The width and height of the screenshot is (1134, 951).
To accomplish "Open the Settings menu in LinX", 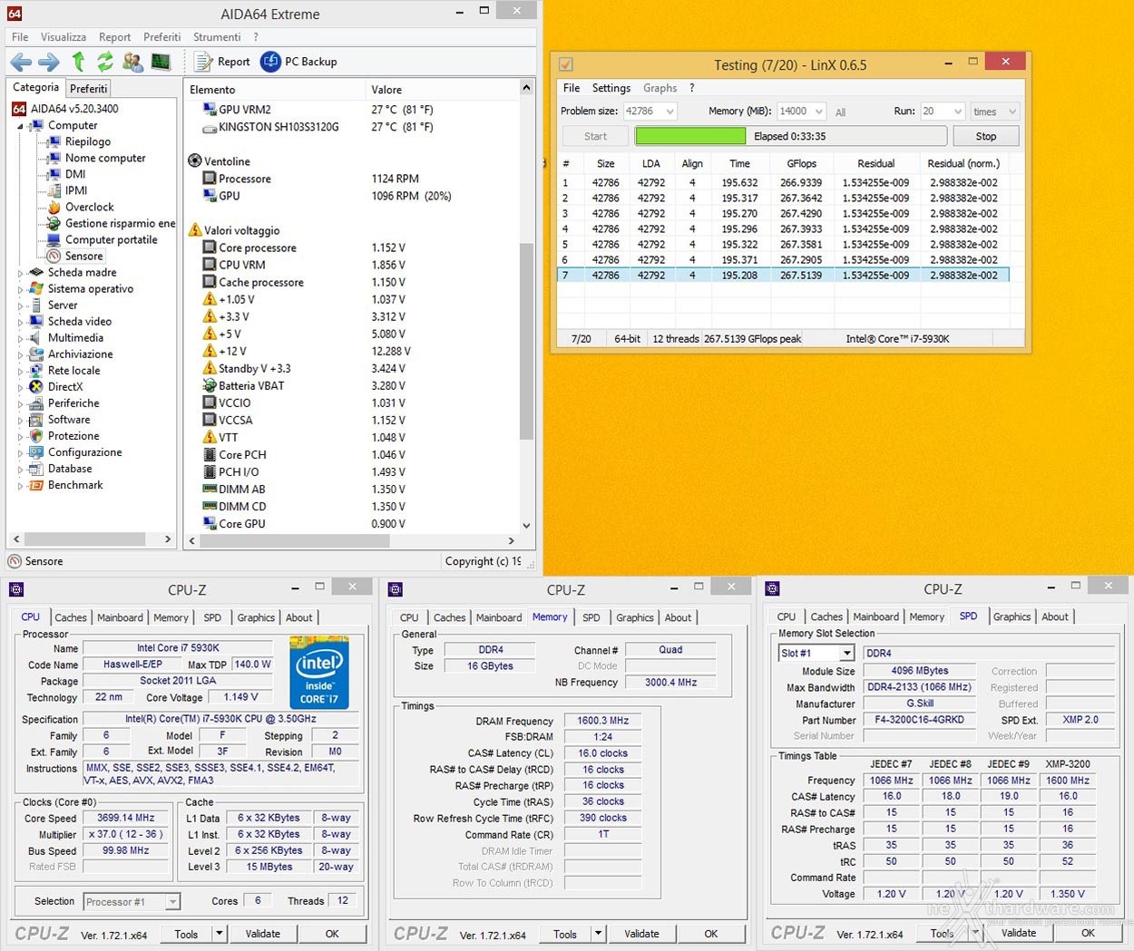I will coord(611,88).
